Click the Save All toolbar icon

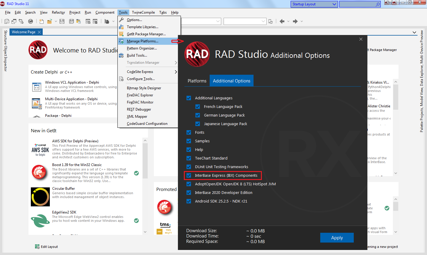(71, 21)
